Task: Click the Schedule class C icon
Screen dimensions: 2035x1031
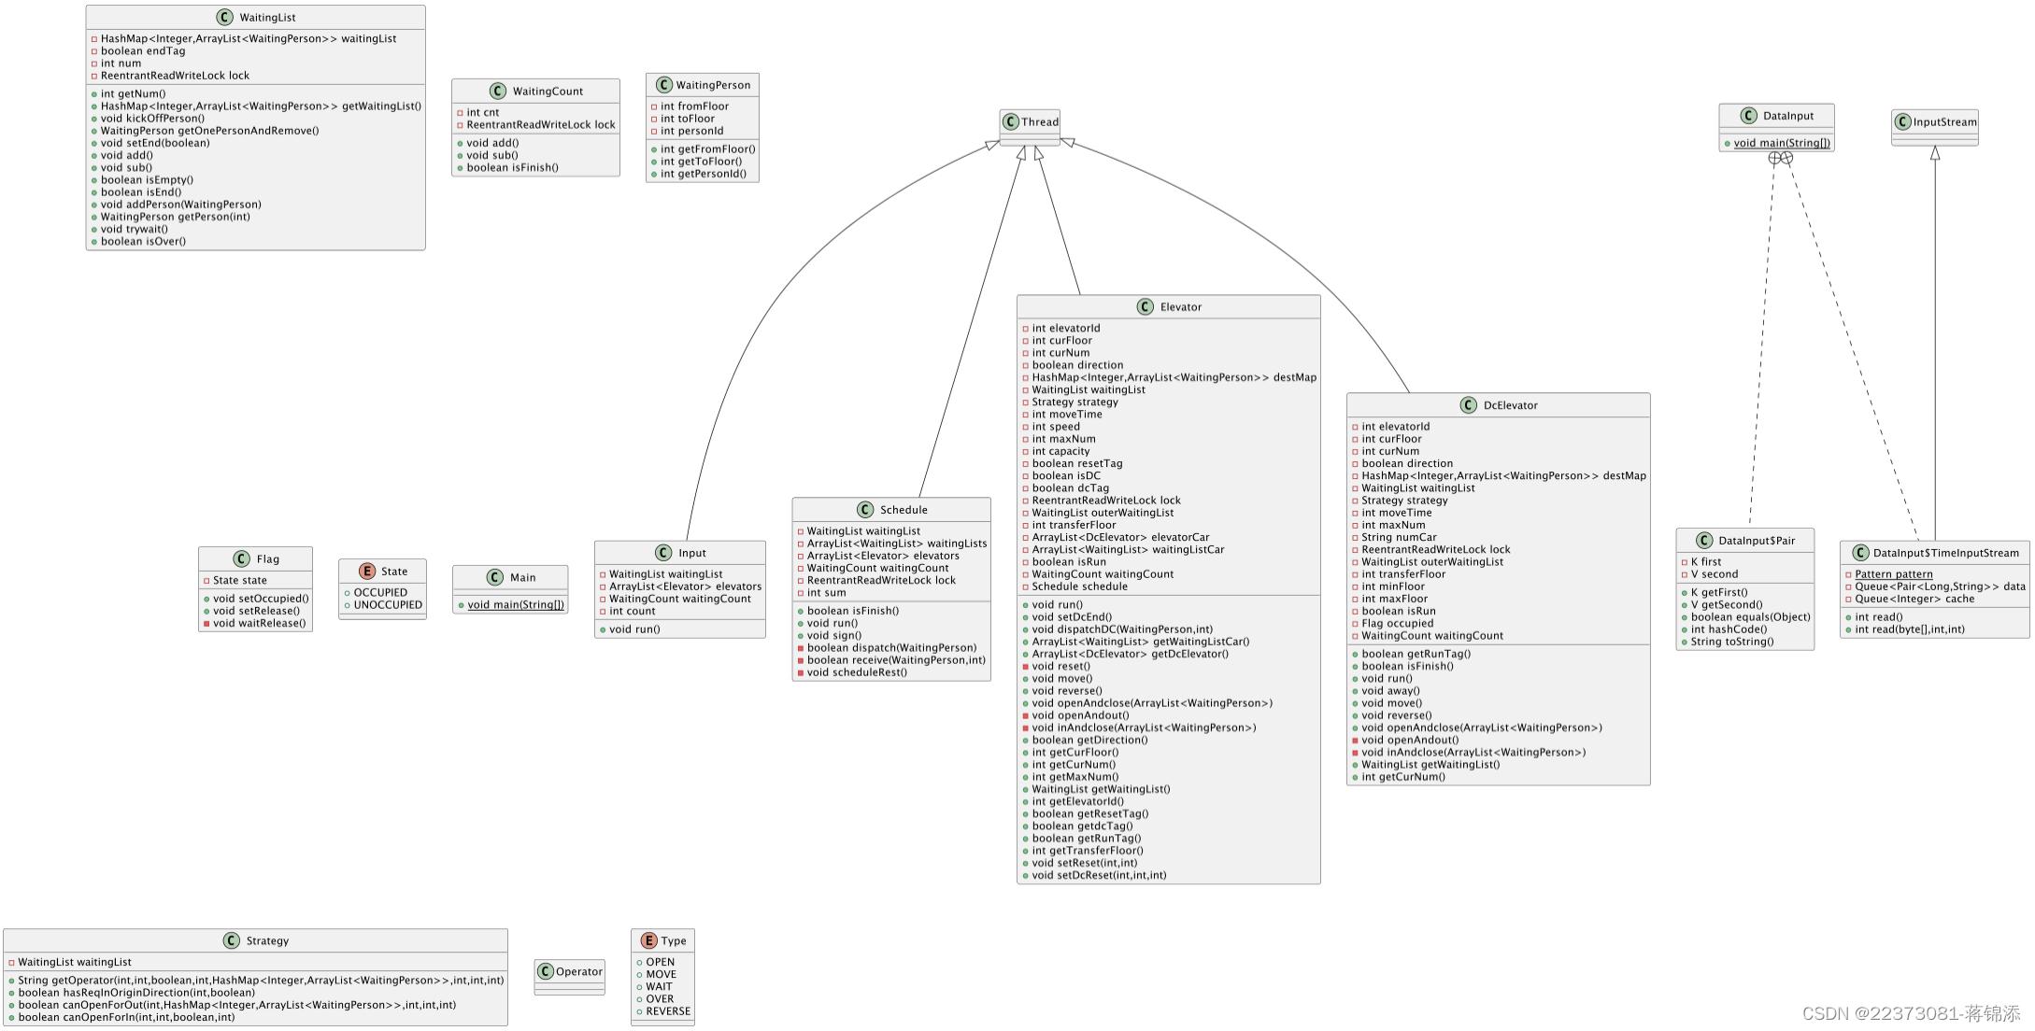Action: pos(865,509)
